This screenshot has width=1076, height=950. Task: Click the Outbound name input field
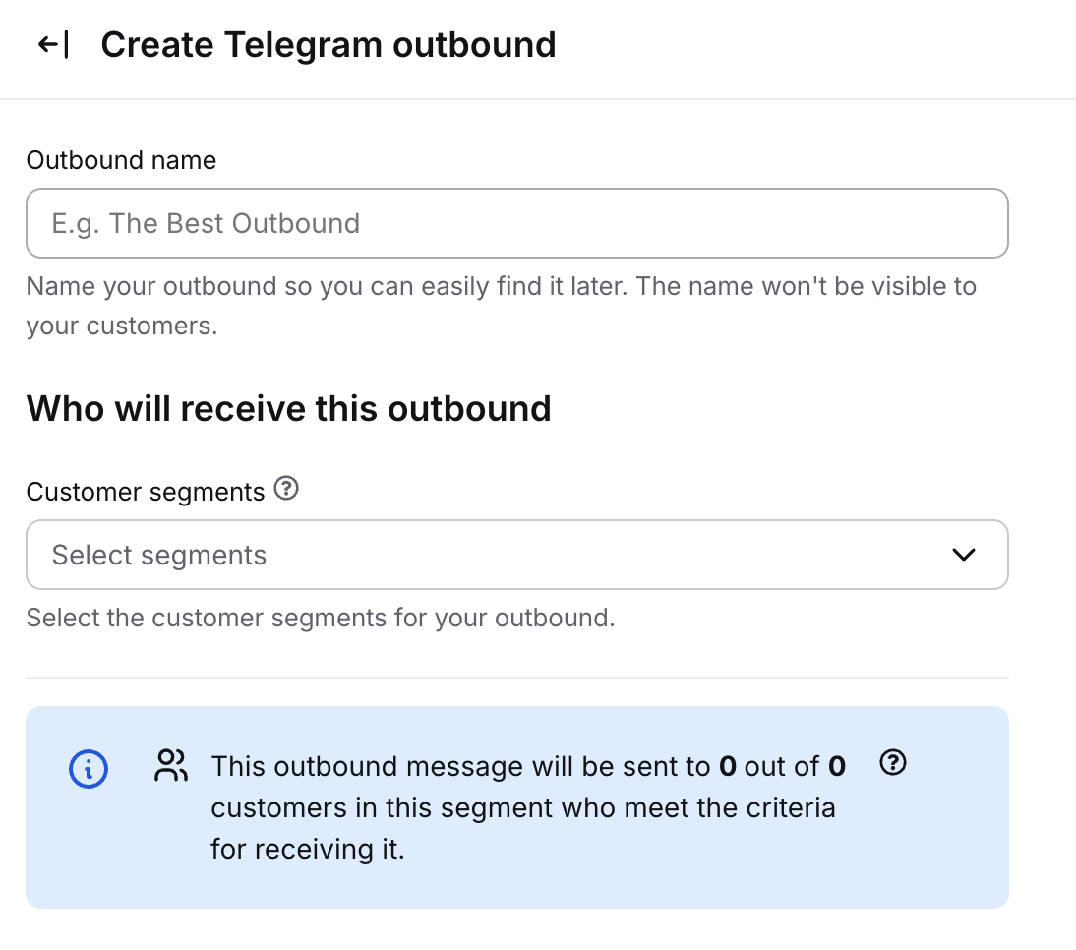coord(516,224)
